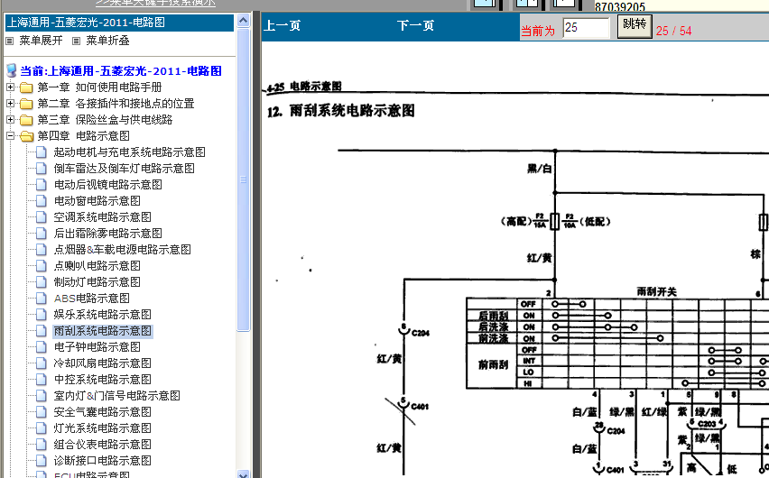
Task: Open ABS电路示意图
Action: click(92, 298)
